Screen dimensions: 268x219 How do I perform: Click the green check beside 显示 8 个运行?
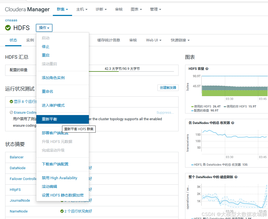click(11, 102)
